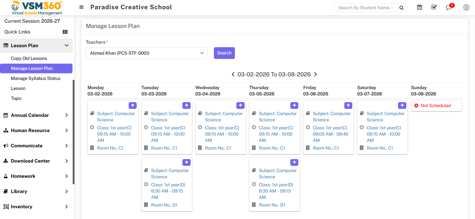The image size is (475, 219).
Task: Expand the Inventory chevron
Action: pos(66,207)
